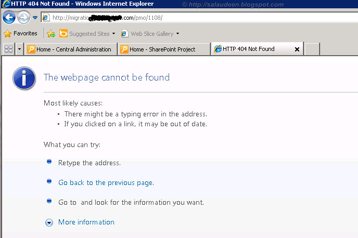The image size is (358, 238).
Task: Switch to Home - SharePoint Project tab
Action: [x=164, y=49]
